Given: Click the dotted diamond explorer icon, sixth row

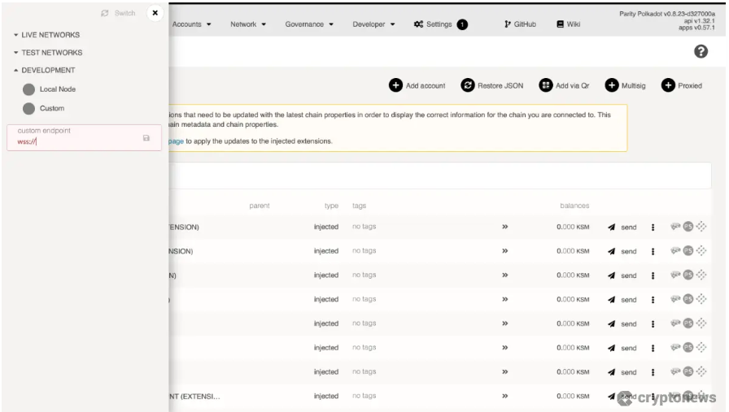Looking at the screenshot, I should (x=701, y=347).
